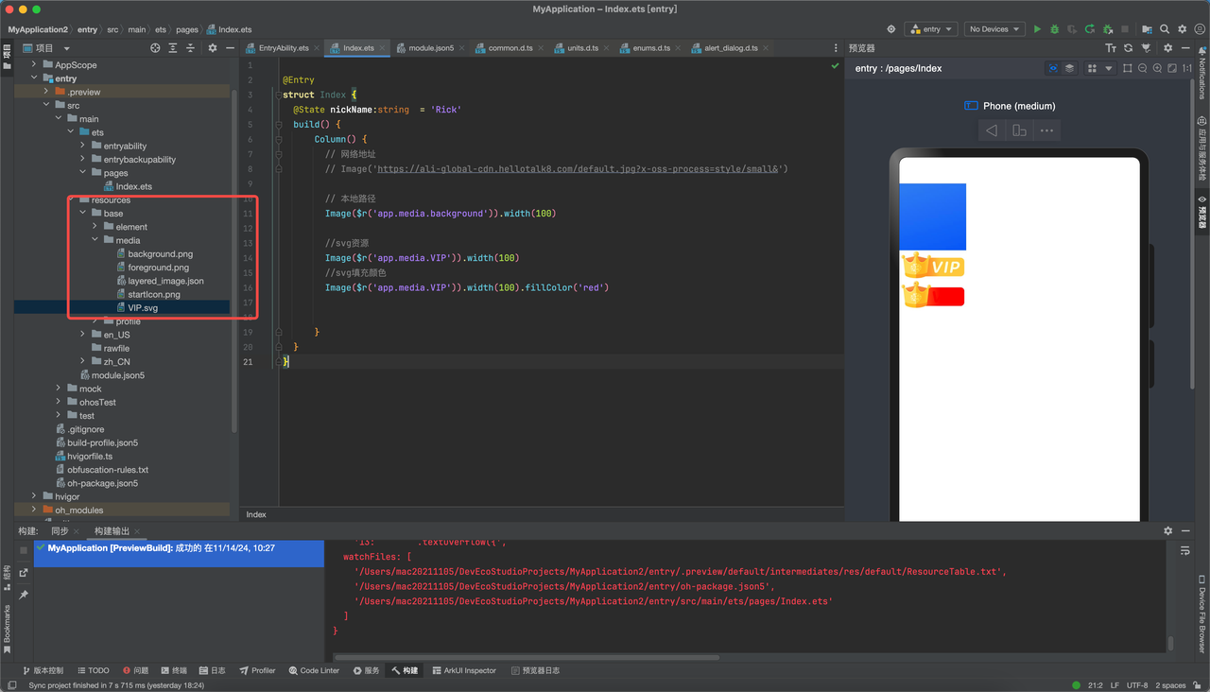Viewport: 1210px width, 692px height.
Task: Open the ArkUI Inspector tool window
Action: tap(464, 670)
